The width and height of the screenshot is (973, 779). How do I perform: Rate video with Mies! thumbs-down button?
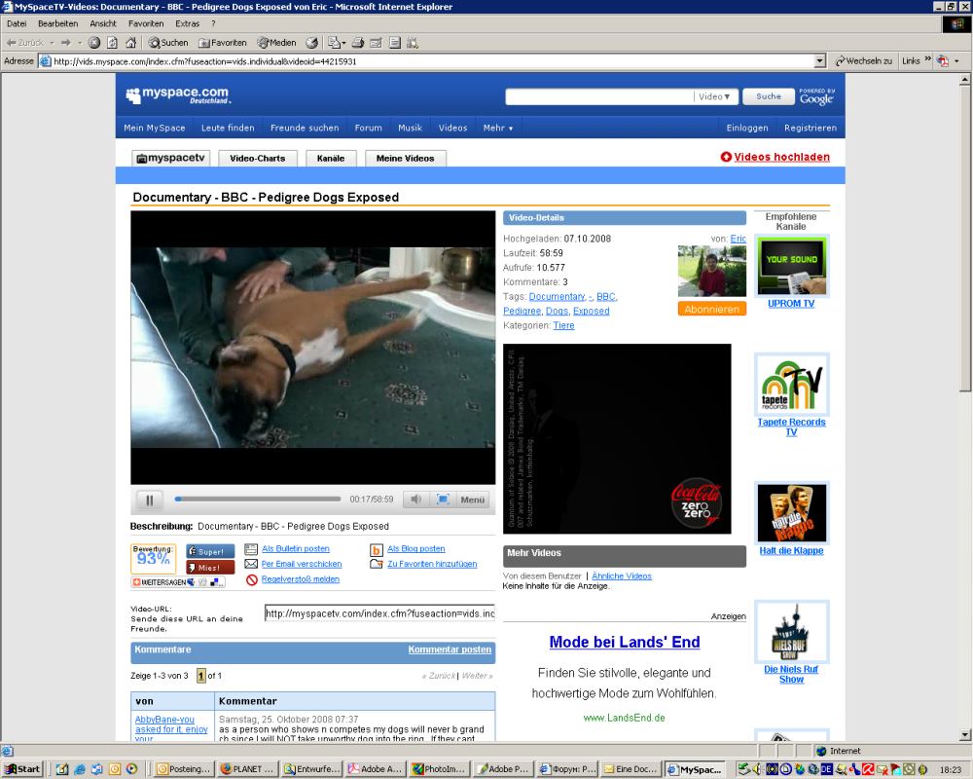click(210, 567)
